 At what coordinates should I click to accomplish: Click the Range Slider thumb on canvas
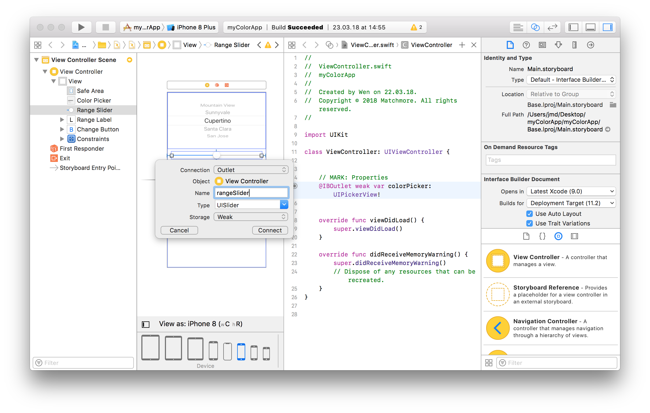216,155
